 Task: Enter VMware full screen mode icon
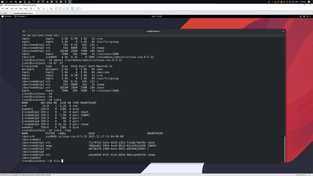[x=64, y=9]
